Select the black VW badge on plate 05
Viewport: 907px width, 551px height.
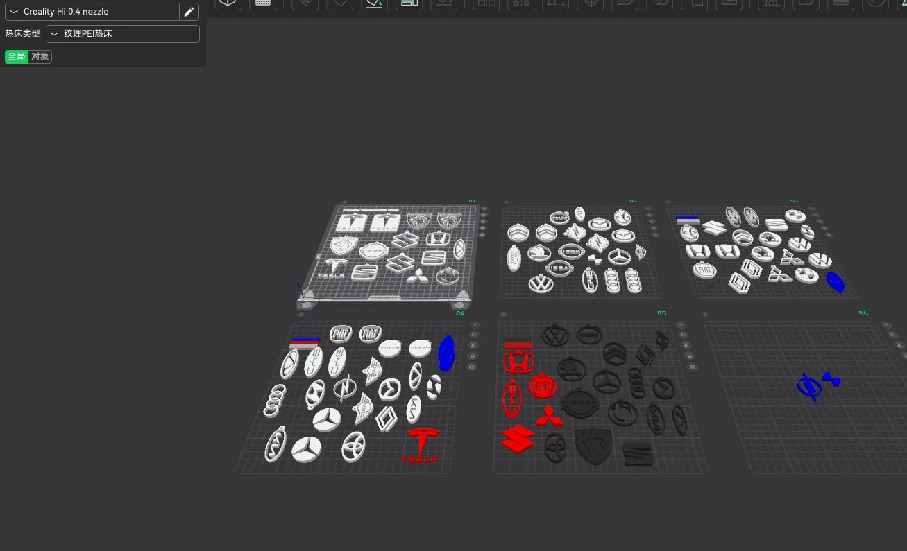coord(555,337)
